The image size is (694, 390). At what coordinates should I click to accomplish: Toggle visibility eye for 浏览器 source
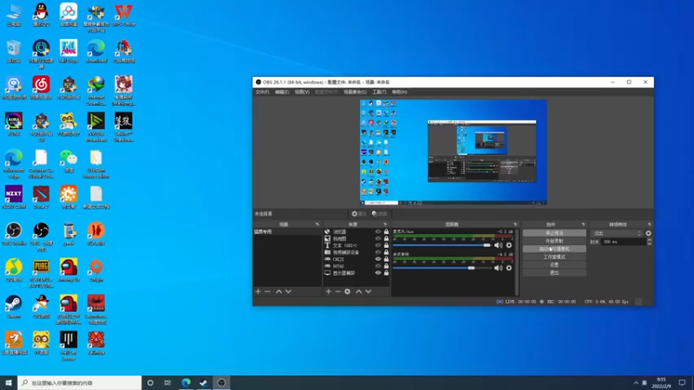(378, 231)
